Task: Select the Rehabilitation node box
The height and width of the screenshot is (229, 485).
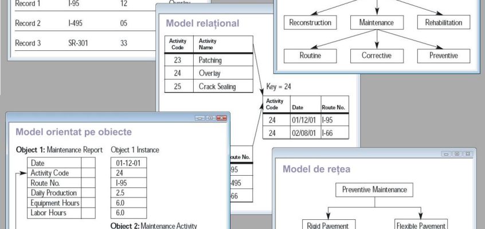Action: pos(444,22)
